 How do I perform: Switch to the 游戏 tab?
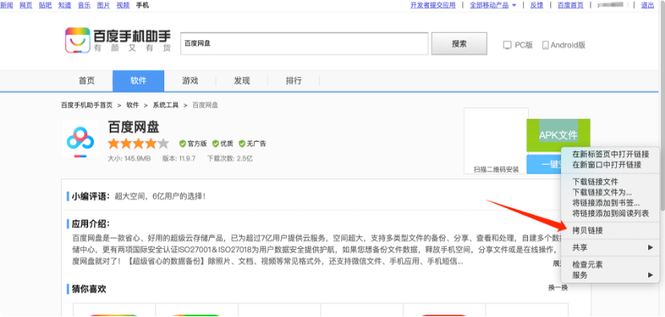click(x=190, y=81)
